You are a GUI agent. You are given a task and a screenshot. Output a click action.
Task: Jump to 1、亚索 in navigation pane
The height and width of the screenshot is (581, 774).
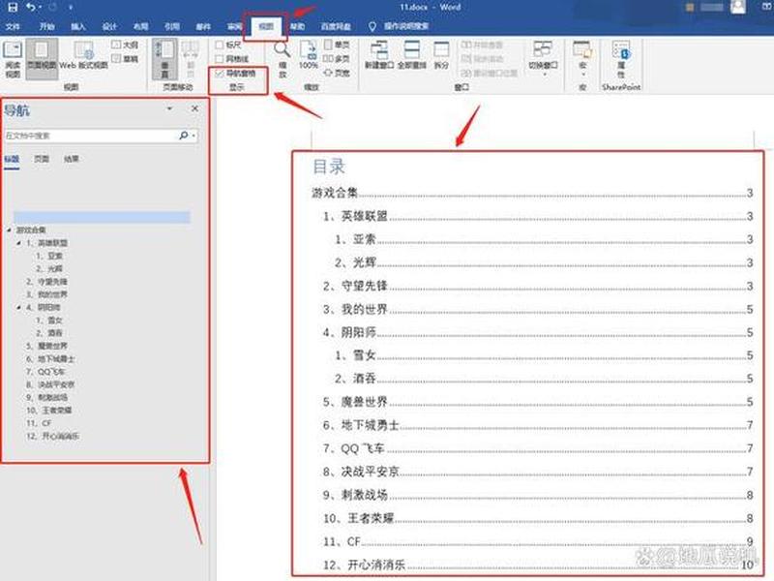pos(49,256)
